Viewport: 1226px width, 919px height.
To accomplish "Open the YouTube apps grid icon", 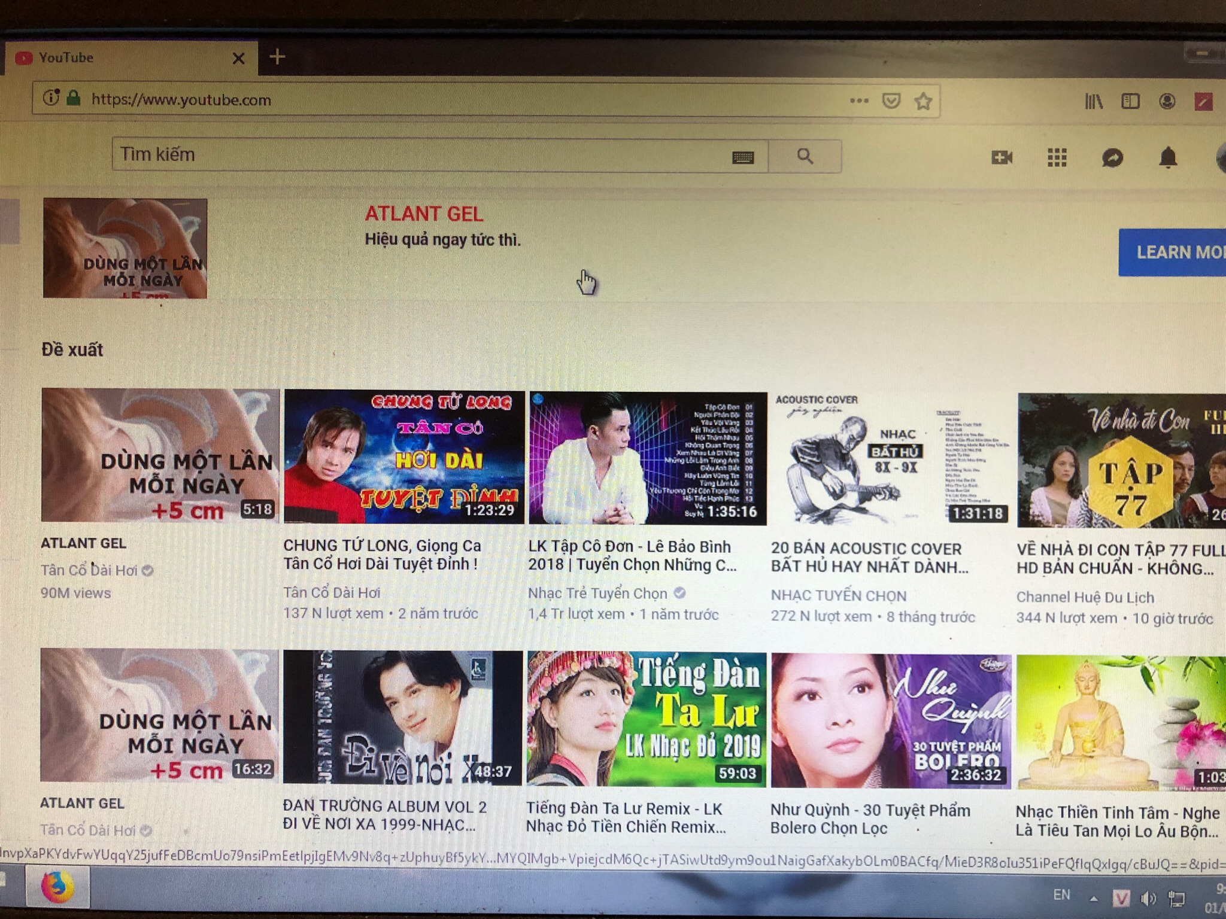I will pos(1057,157).
